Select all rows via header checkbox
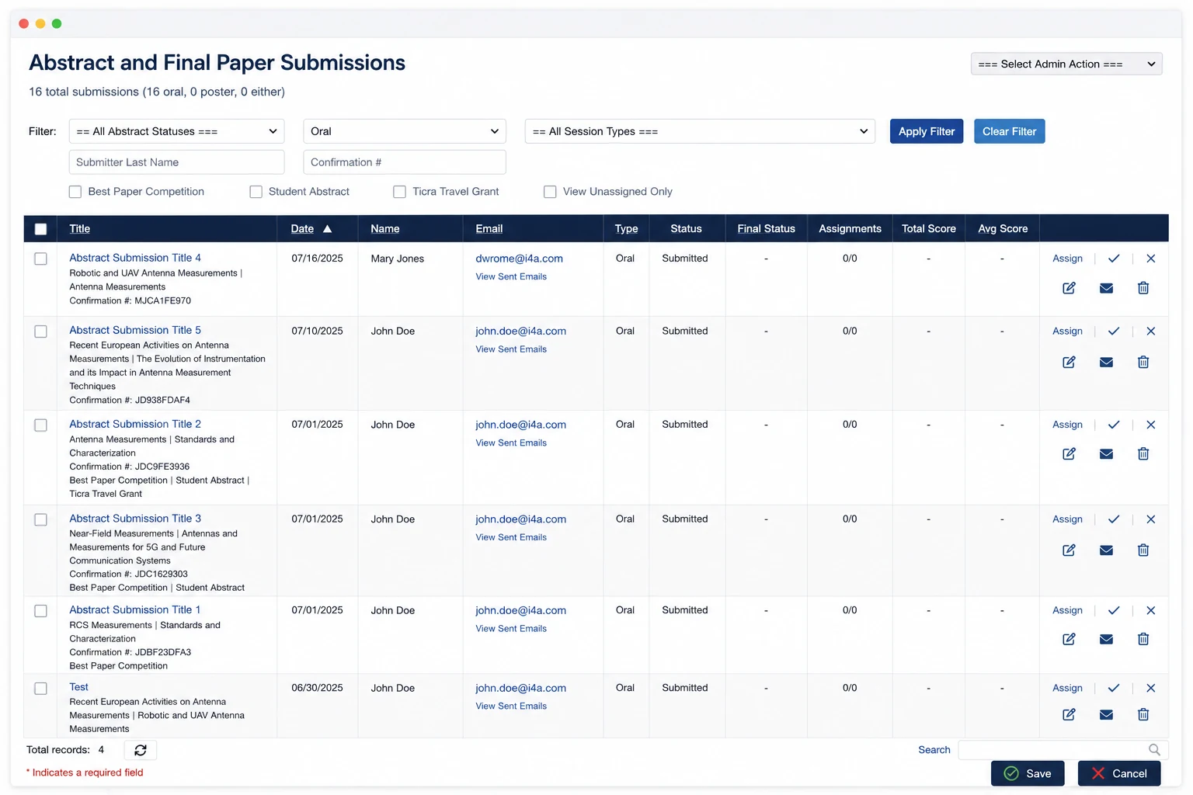The width and height of the screenshot is (1193, 795). [x=41, y=229]
